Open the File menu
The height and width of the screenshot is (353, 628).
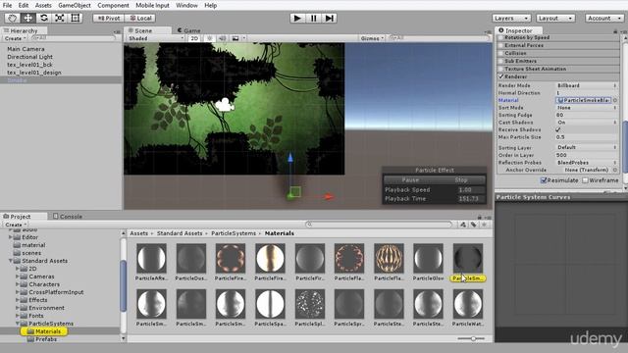[x=7, y=5]
